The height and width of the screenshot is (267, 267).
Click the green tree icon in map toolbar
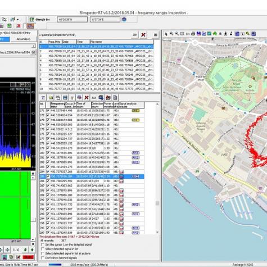tap(215, 34)
